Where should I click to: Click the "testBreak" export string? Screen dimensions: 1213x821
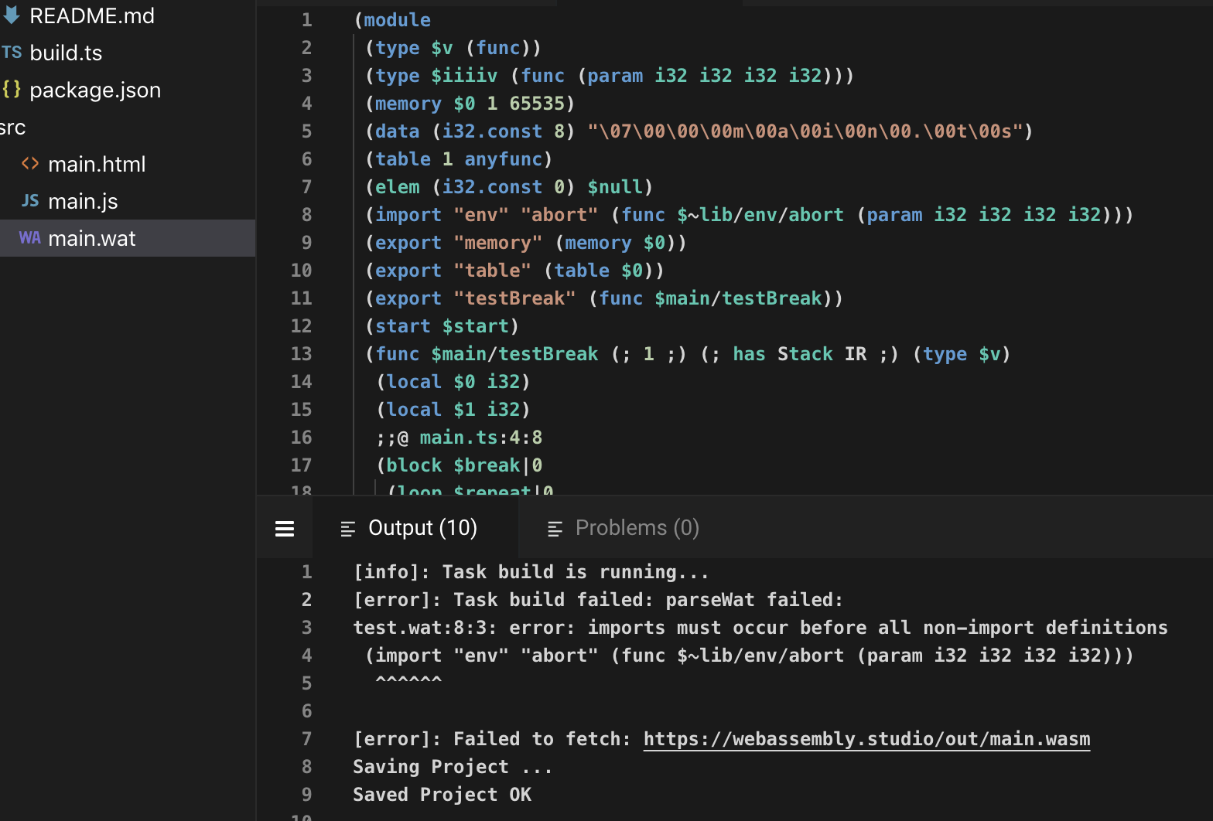point(514,298)
